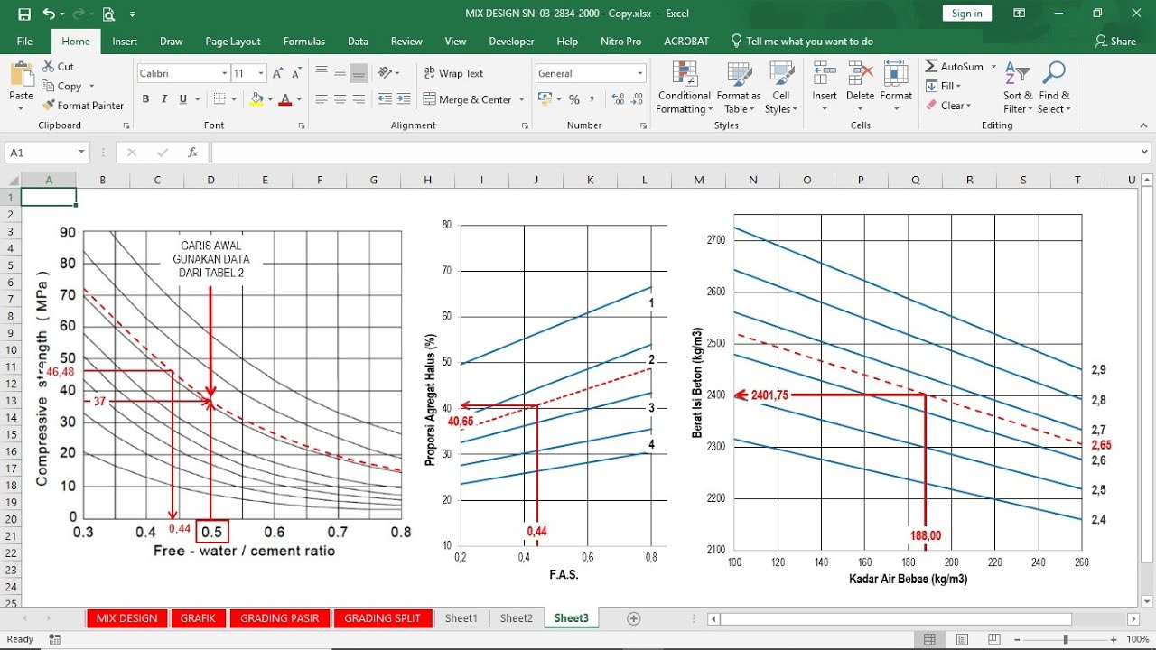Toggle Wrap Text

(452, 73)
